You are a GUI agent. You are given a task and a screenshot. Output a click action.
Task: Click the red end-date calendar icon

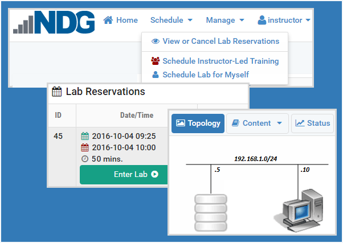point(85,147)
